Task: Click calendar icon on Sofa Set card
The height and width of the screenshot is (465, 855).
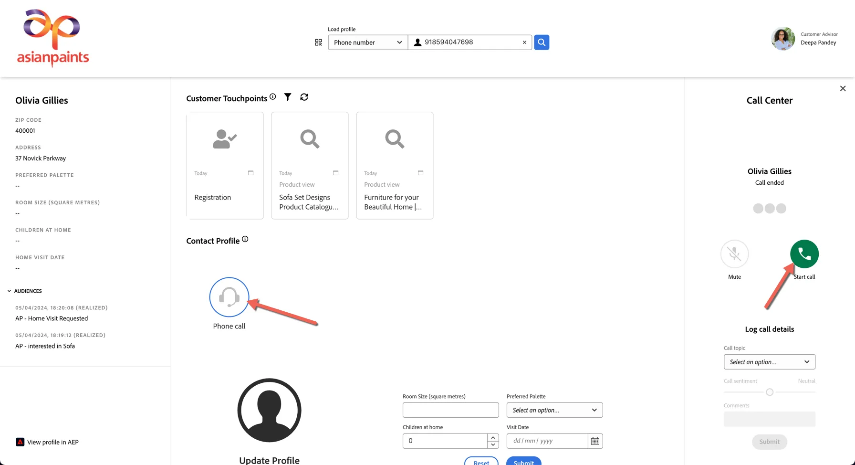Action: pos(335,173)
